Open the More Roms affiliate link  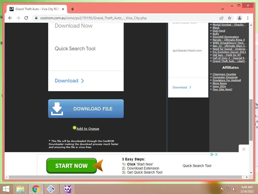219,83
